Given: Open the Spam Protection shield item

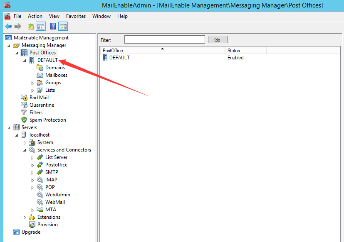Looking at the screenshot, I should (x=47, y=120).
